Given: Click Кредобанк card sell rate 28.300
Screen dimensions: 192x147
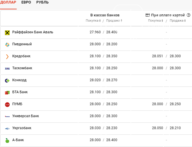Looking at the screenshot, I should point(175,56).
